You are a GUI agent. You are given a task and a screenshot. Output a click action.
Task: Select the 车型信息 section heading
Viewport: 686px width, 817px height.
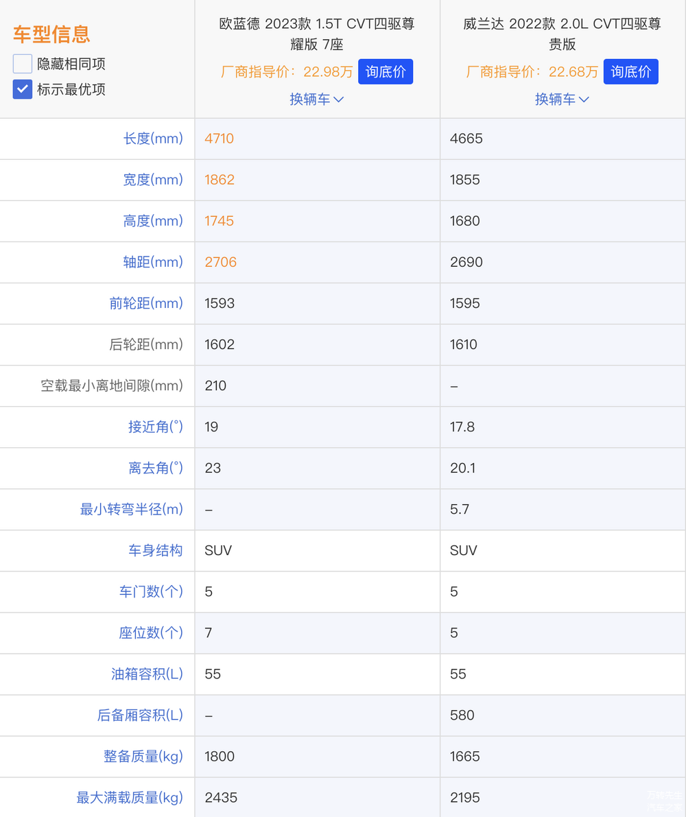point(51,34)
